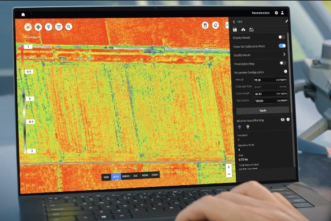
Task: Click the magnifier search icon on map
Action: pyautogui.click(x=68, y=27)
